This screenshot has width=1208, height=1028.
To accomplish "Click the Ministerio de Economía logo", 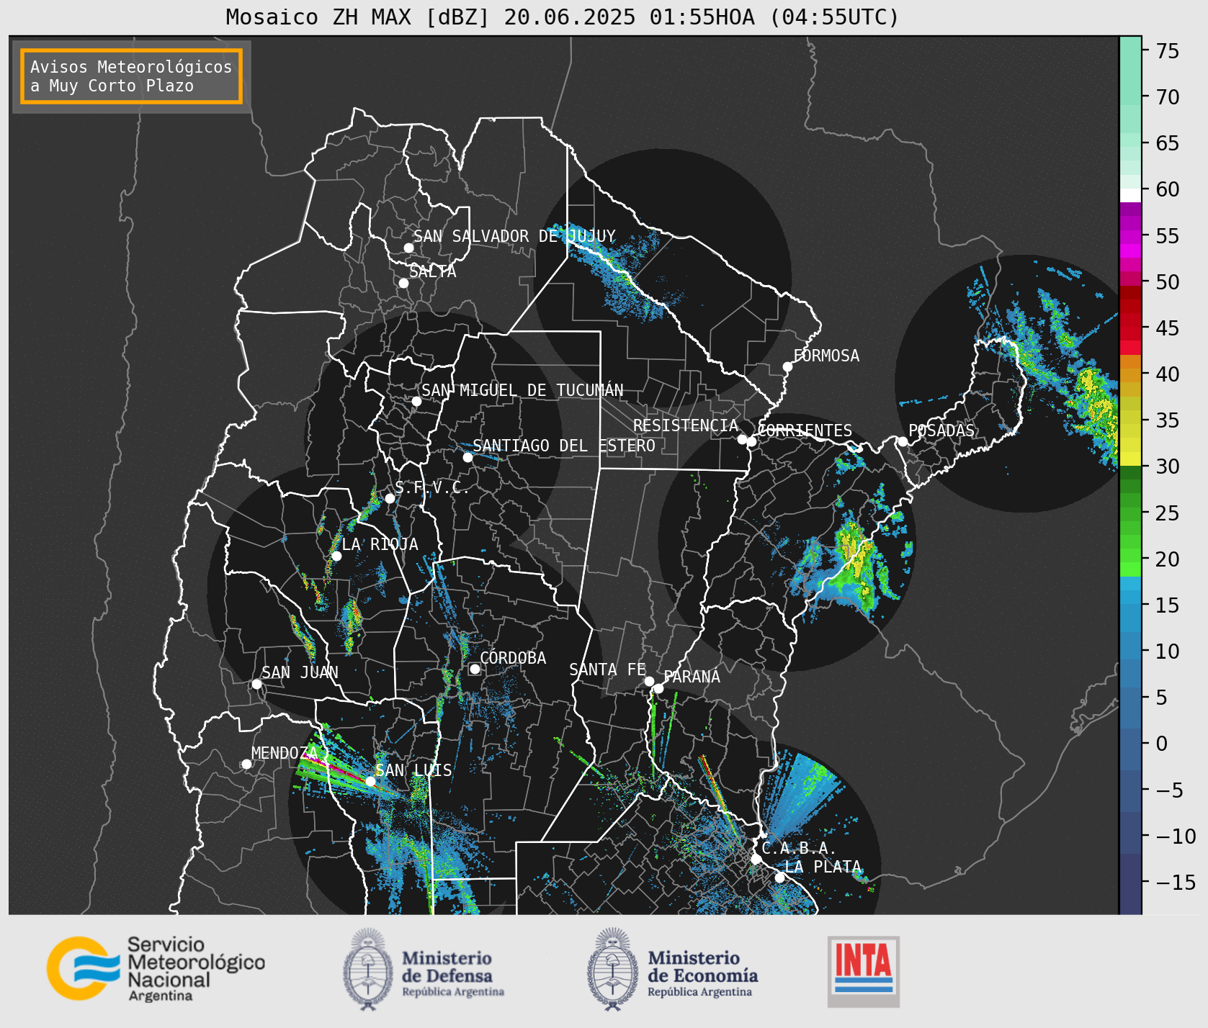I will click(x=672, y=969).
